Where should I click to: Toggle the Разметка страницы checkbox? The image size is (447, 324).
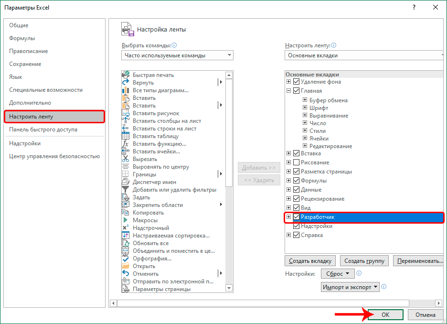296,172
